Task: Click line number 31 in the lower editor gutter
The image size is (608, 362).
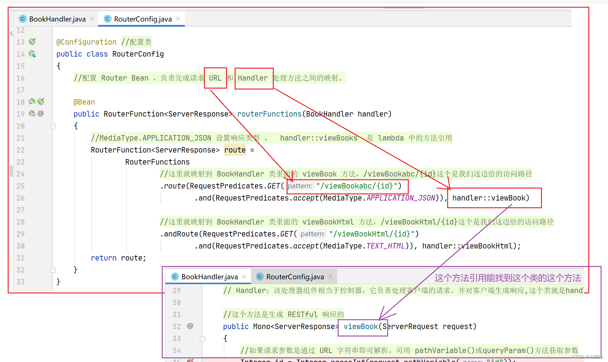Action: pos(177,315)
